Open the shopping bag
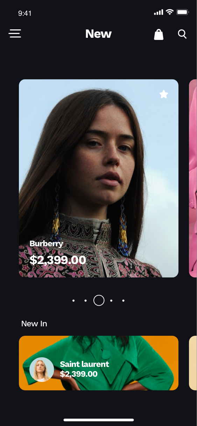Image resolution: width=197 pixels, height=426 pixels. (159, 34)
